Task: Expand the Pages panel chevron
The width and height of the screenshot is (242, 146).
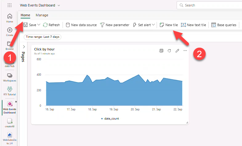Action: click(x=24, y=47)
